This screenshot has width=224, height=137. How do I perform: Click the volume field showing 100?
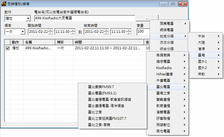pos(143,32)
